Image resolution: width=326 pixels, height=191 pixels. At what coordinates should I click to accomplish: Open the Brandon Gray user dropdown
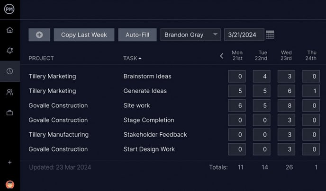pyautogui.click(x=190, y=35)
